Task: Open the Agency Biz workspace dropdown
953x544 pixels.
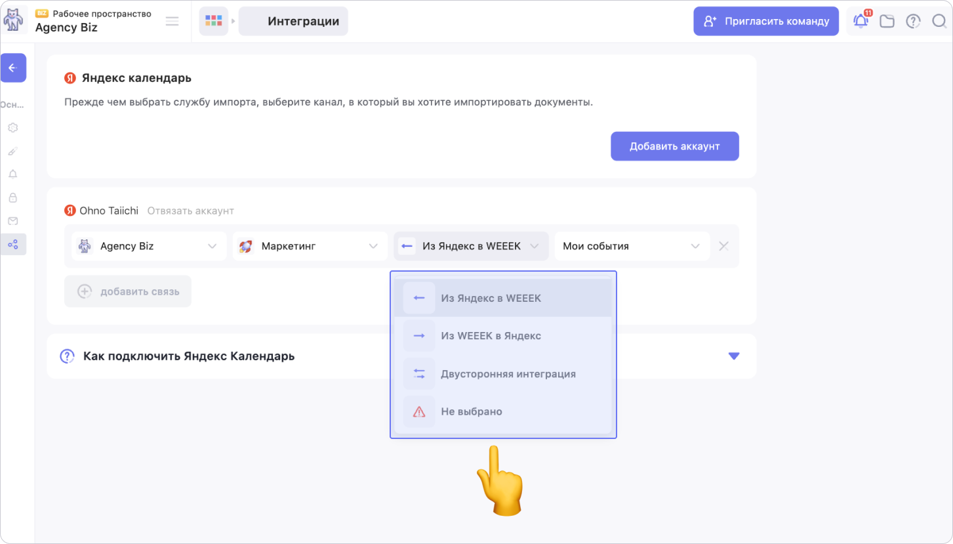Action: point(148,246)
